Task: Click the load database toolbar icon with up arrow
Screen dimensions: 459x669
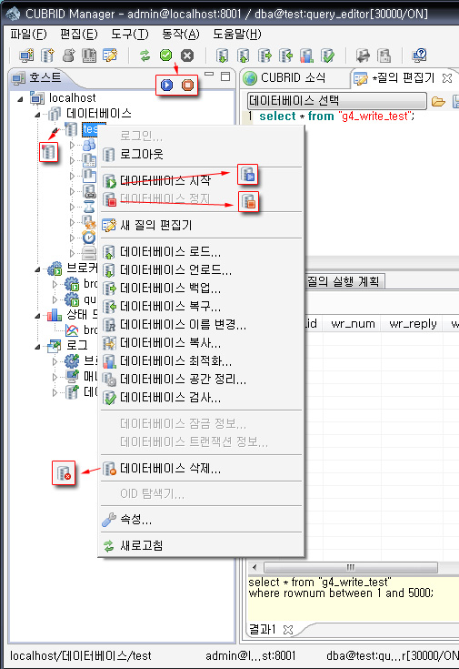Action: point(243,56)
